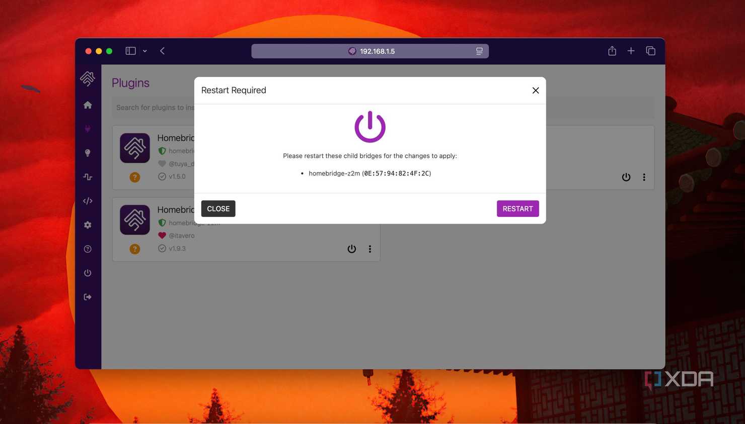Click the Safari share icon
745x424 pixels.
pyautogui.click(x=612, y=51)
